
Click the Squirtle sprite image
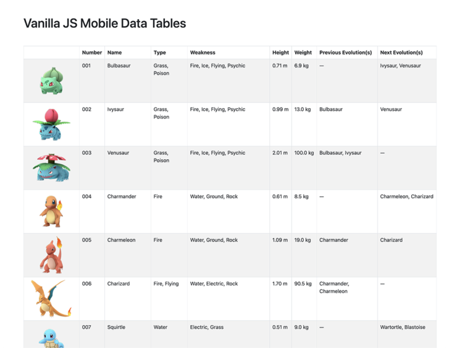[51, 336]
